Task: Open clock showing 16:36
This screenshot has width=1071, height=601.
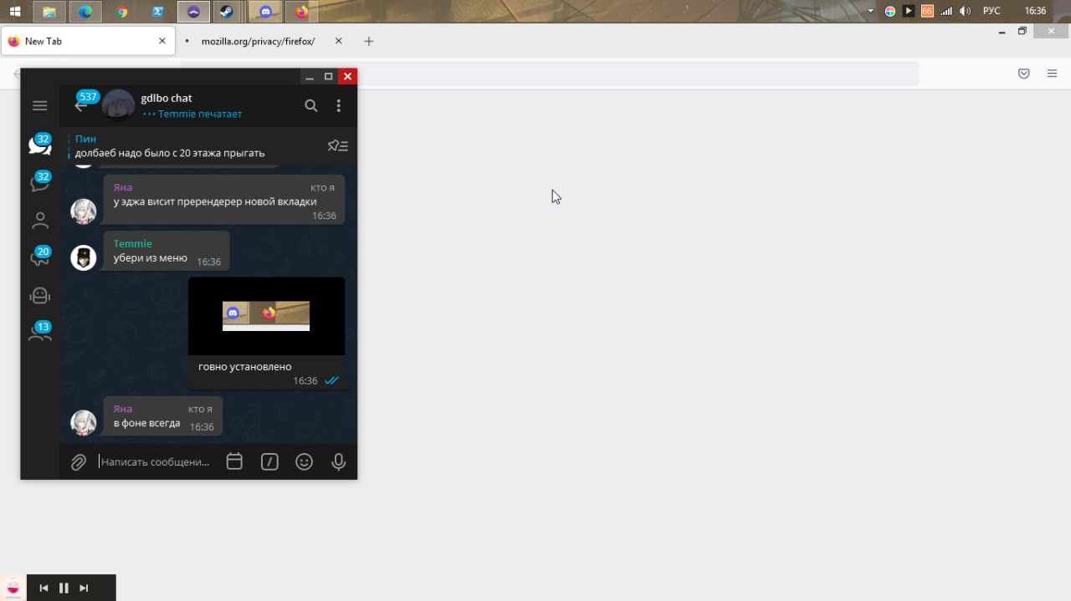Action: pyautogui.click(x=1035, y=11)
